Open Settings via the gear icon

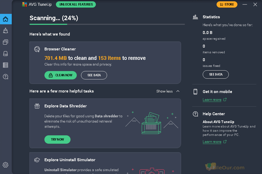5,165
